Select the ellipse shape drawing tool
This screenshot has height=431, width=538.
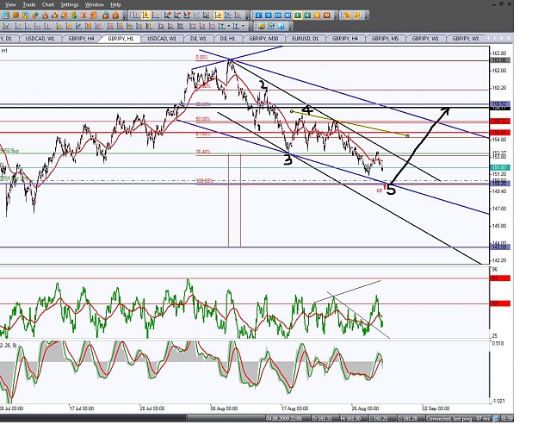[212, 26]
